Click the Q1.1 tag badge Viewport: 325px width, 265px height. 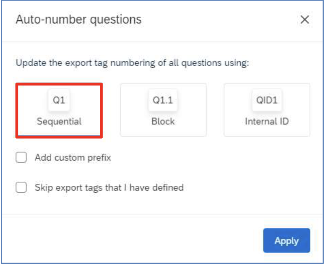163,100
